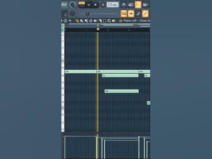Viewport: 212px width, 159px height.
Task: Click the circled play icon in piano roll toolbar
Action: (x=65, y=21)
